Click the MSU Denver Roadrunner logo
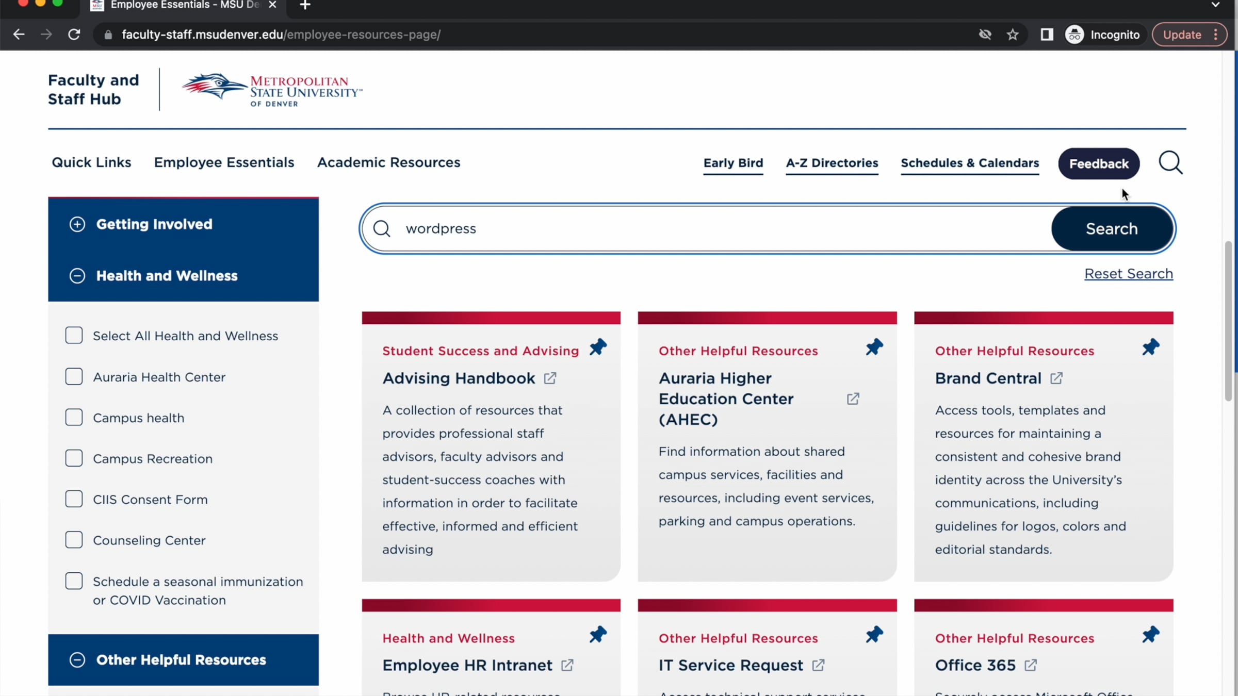The width and height of the screenshot is (1238, 696). click(x=272, y=89)
